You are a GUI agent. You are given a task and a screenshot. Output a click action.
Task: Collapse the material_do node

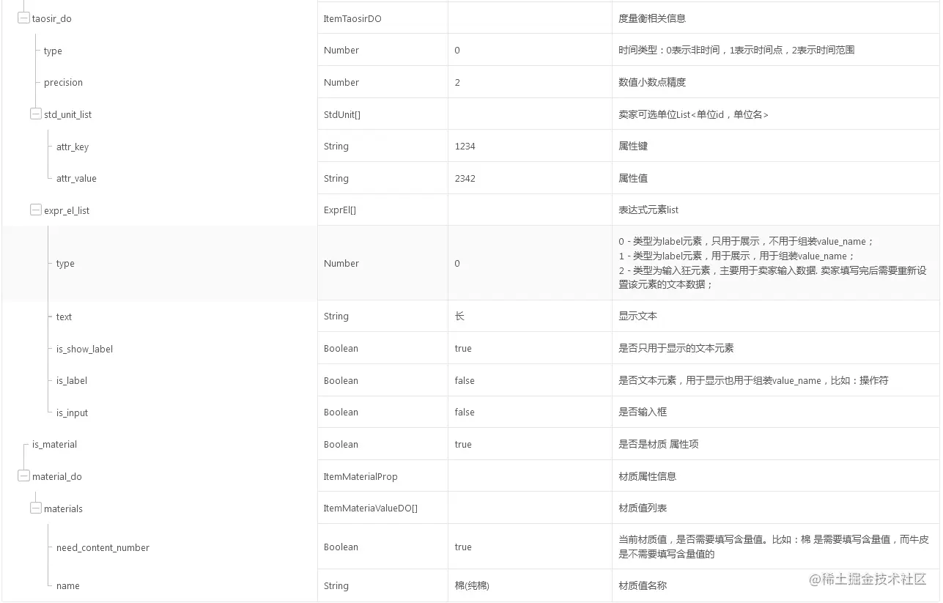23,476
